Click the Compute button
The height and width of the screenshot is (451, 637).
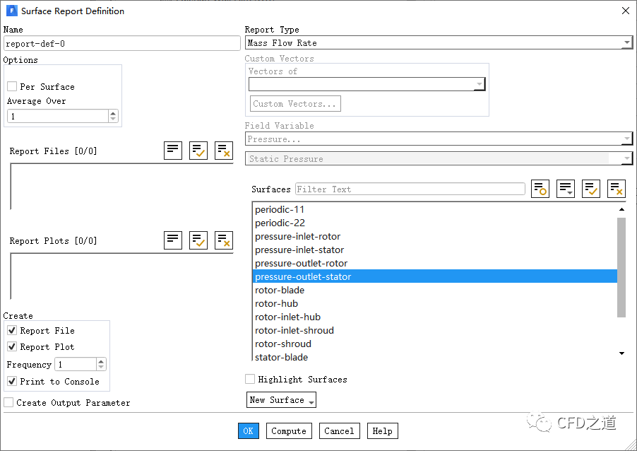[x=289, y=431]
